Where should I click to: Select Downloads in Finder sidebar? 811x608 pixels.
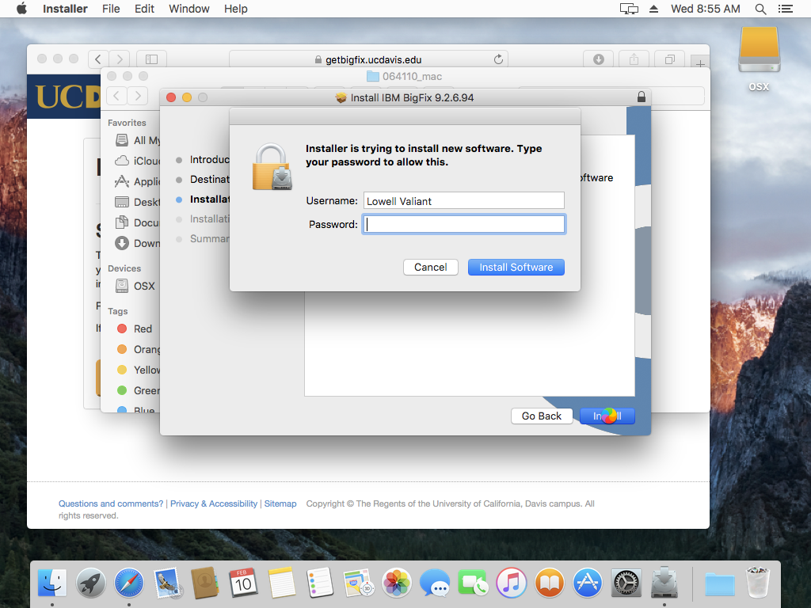pos(138,244)
